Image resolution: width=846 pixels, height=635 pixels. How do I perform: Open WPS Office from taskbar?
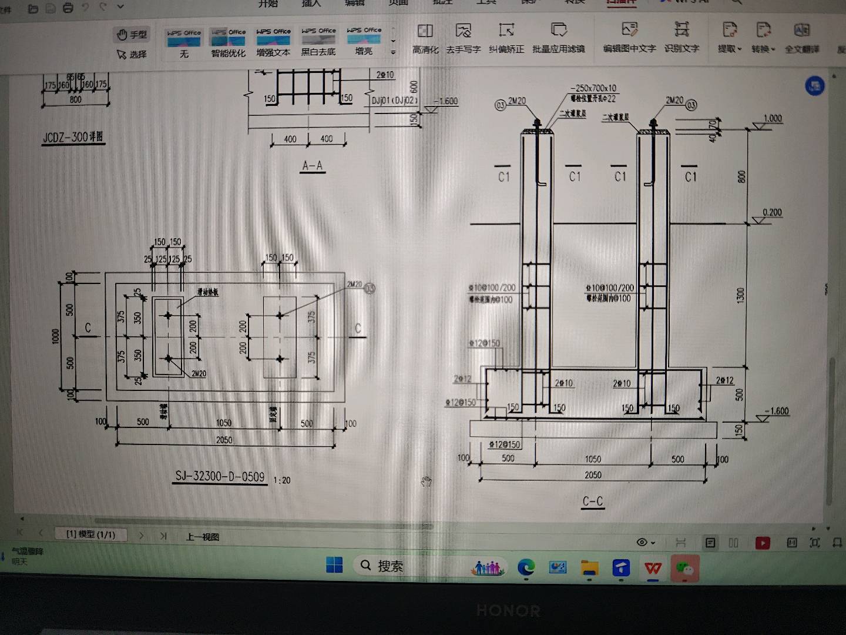pos(653,569)
